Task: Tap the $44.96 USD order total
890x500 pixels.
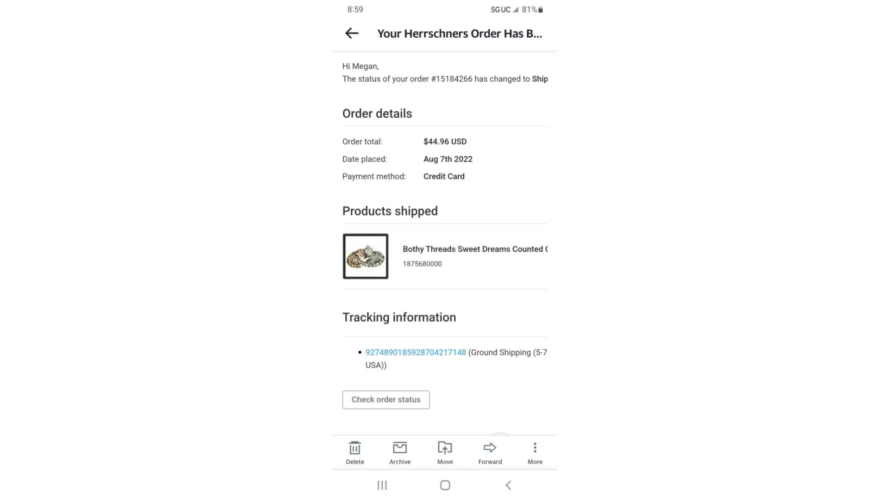Action: [x=445, y=141]
